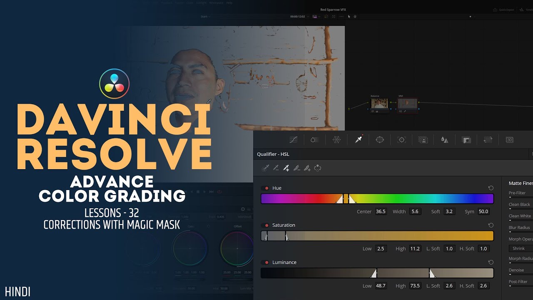533x300 pixels.
Task: Click the Luminance range bar
Action: click(377, 273)
